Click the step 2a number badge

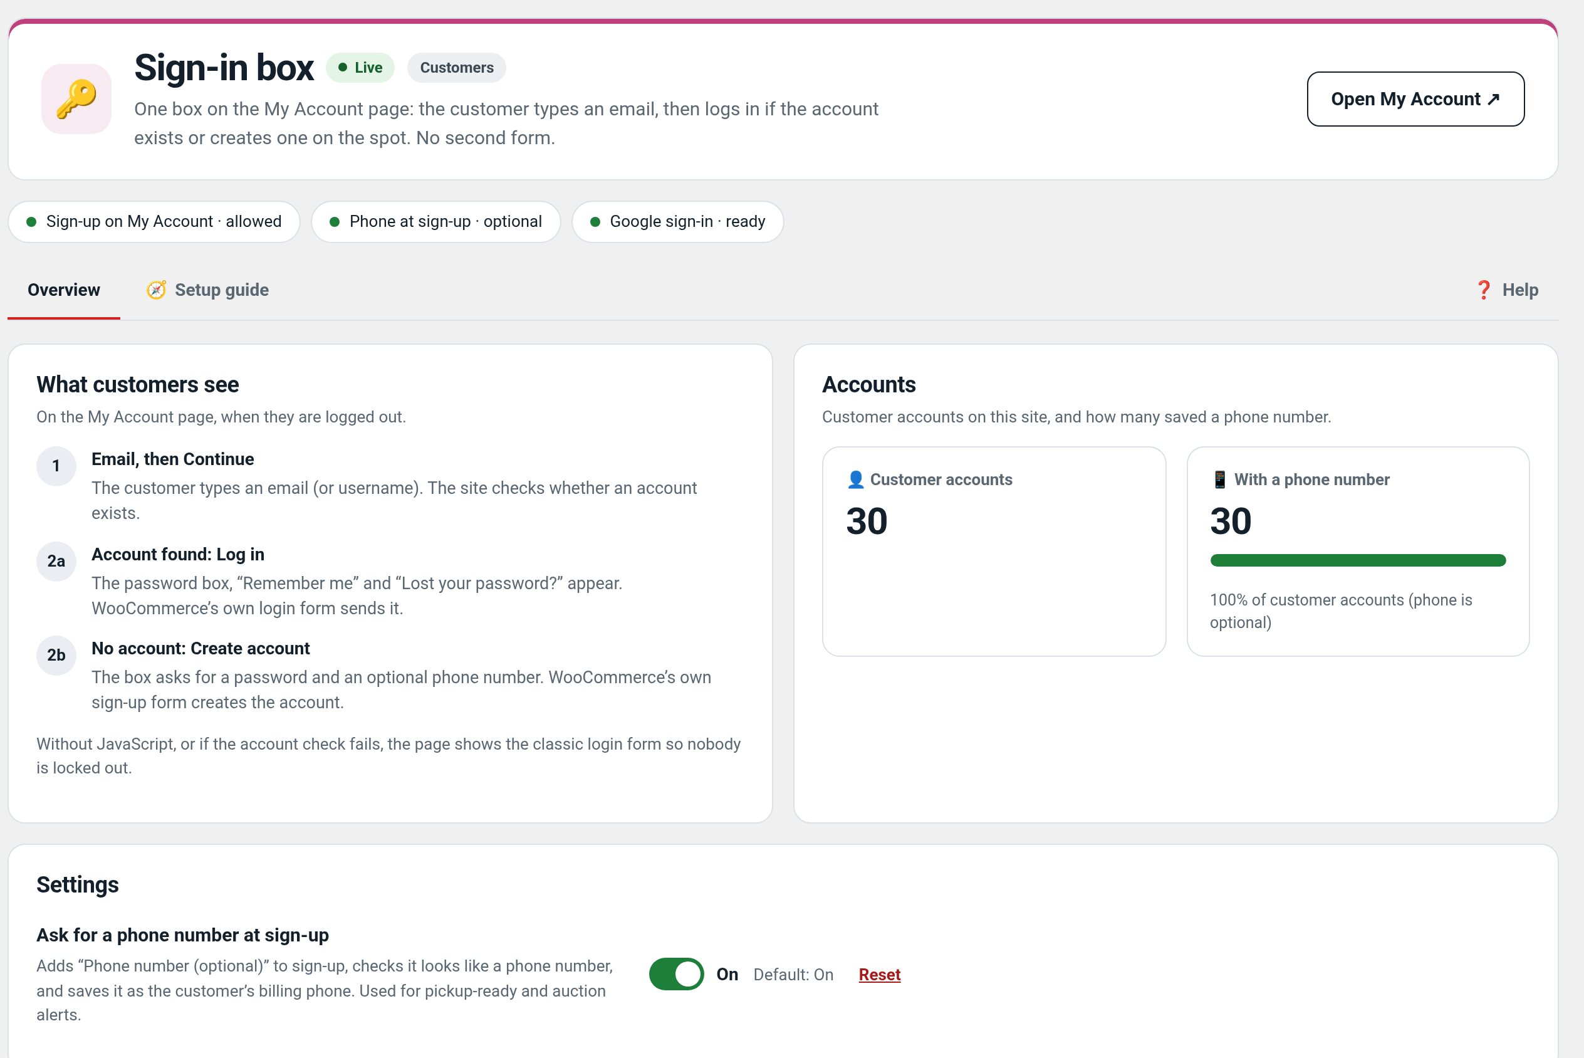56,562
